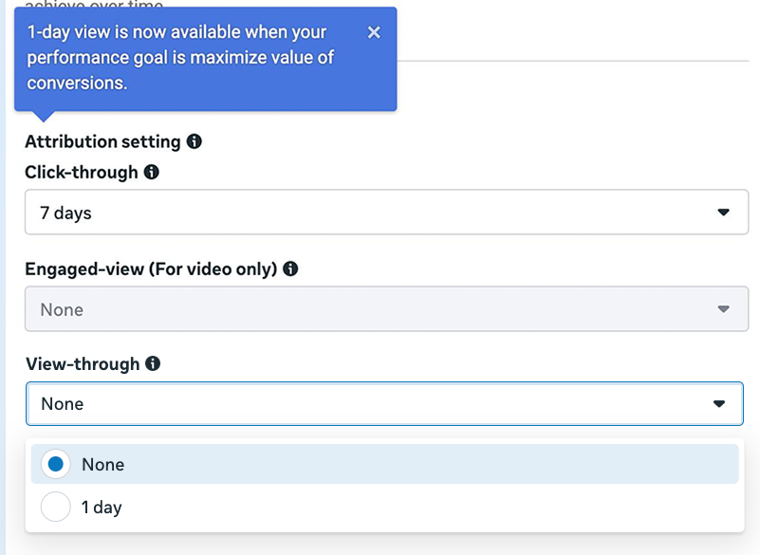The image size is (760, 555).
Task: Click the greyed-out Engaged-view dropdown arrow
Action: coord(723,309)
